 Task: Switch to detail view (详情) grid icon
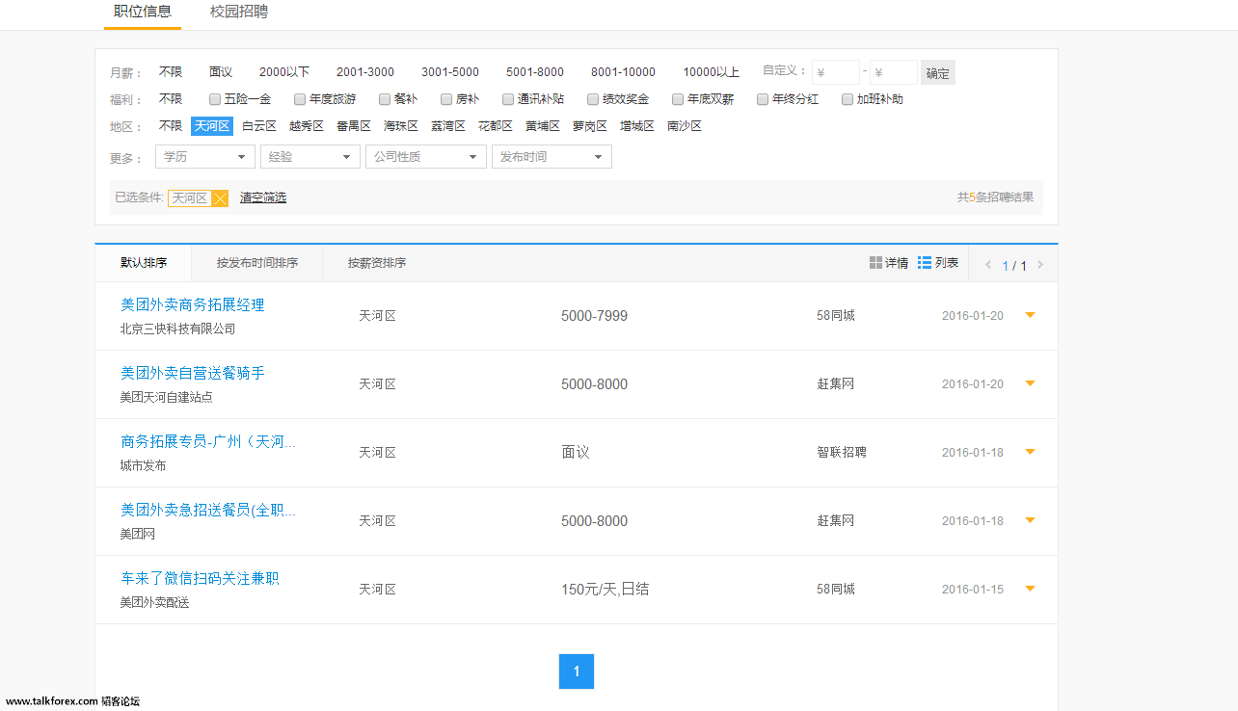(875, 263)
